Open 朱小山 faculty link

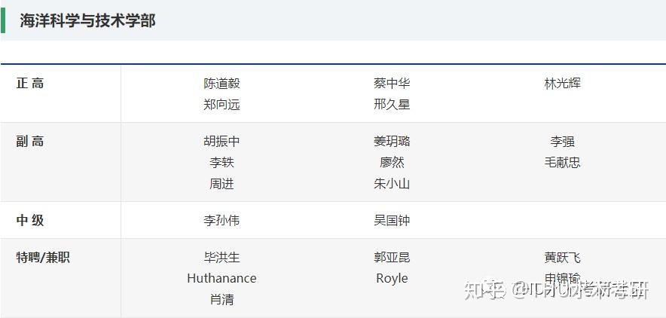[x=392, y=184]
